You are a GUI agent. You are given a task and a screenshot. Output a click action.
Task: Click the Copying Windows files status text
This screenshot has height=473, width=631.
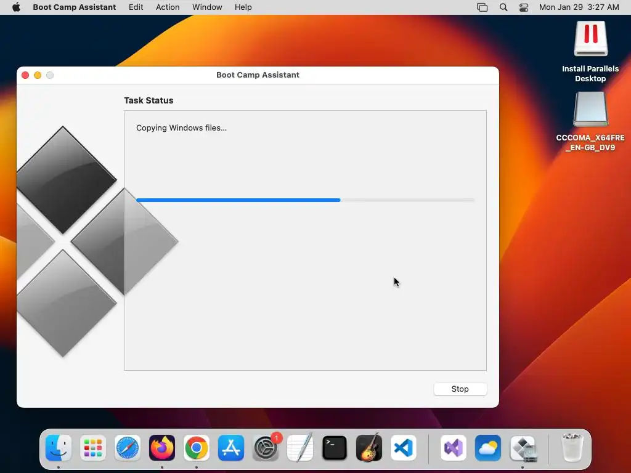click(x=182, y=128)
